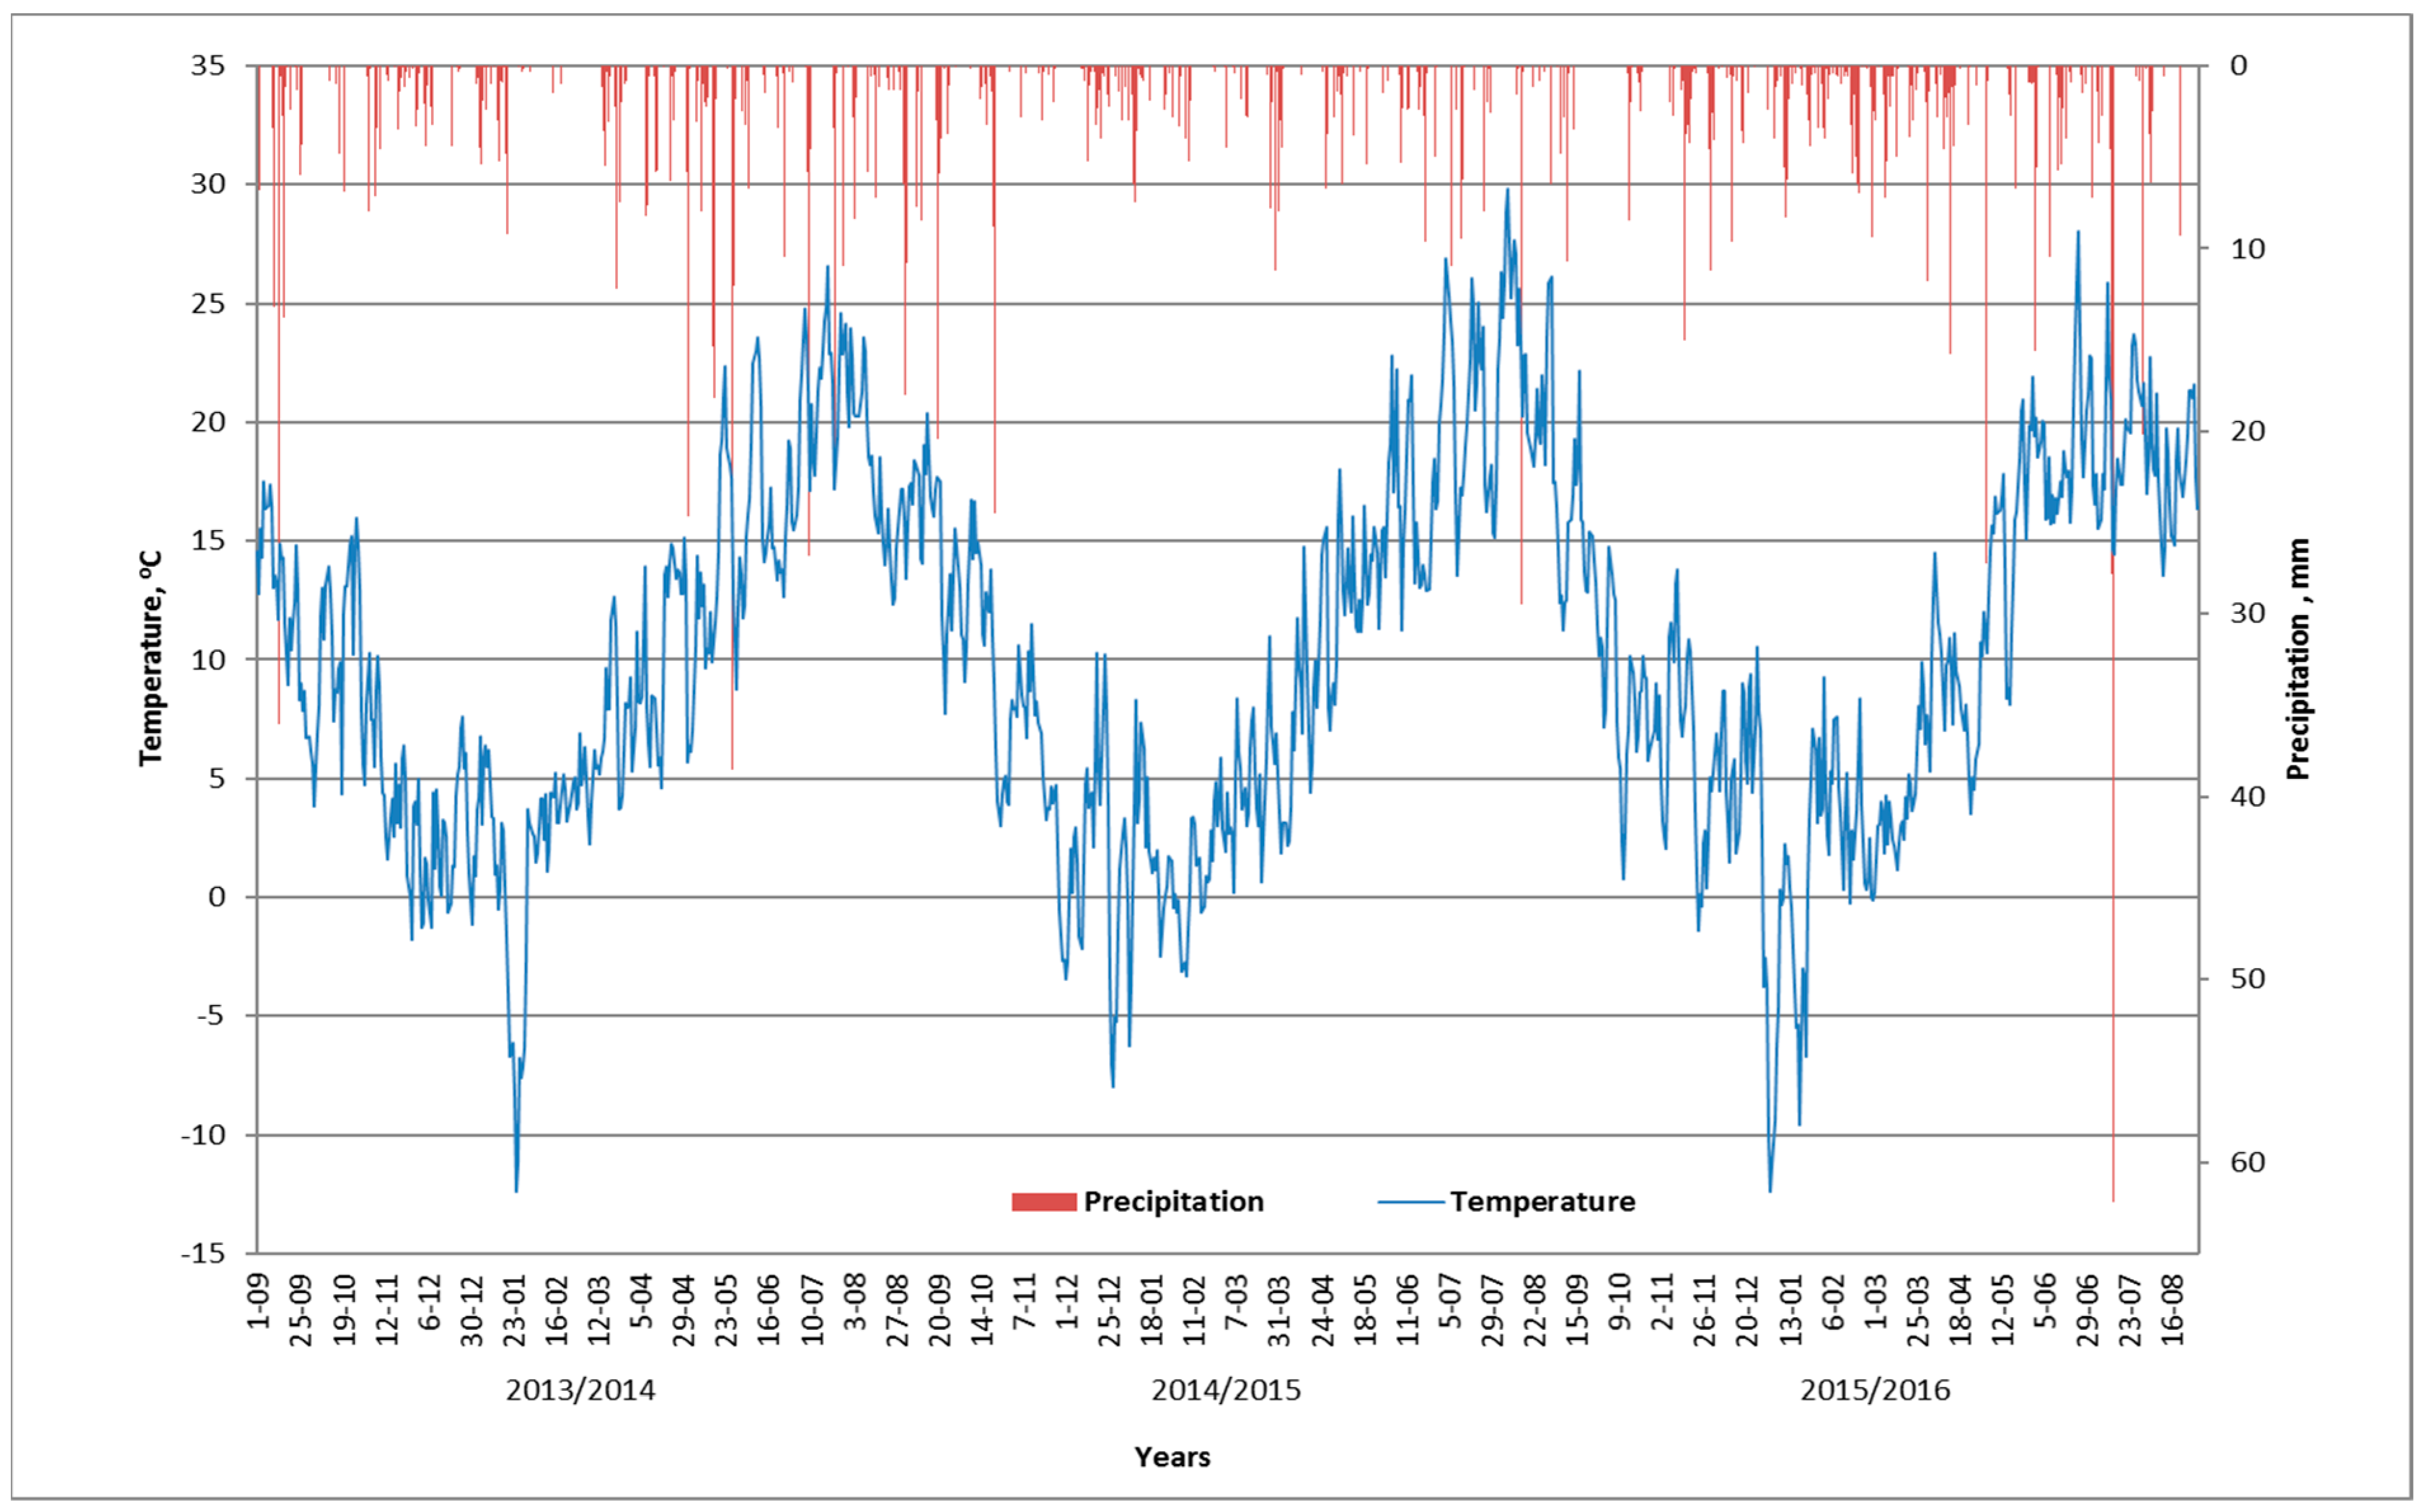The width and height of the screenshot is (2422, 1512).
Task: Select the Precipitation legend label
Action: pos(1173,1202)
